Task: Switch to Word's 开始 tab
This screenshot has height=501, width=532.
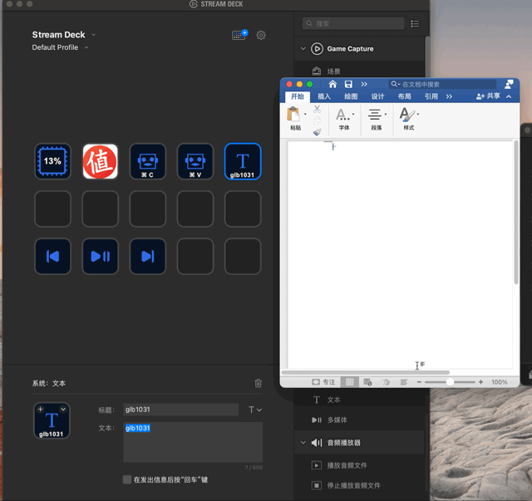Action: click(298, 96)
